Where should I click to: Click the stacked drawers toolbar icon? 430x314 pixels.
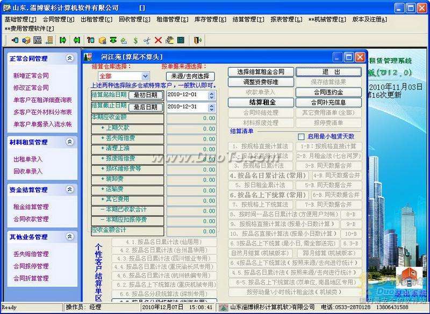pos(49,40)
